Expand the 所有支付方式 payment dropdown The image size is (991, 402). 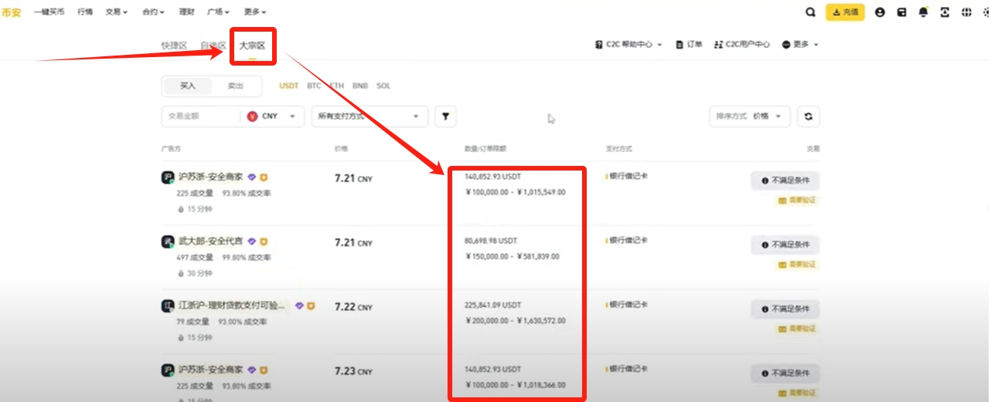tap(369, 117)
